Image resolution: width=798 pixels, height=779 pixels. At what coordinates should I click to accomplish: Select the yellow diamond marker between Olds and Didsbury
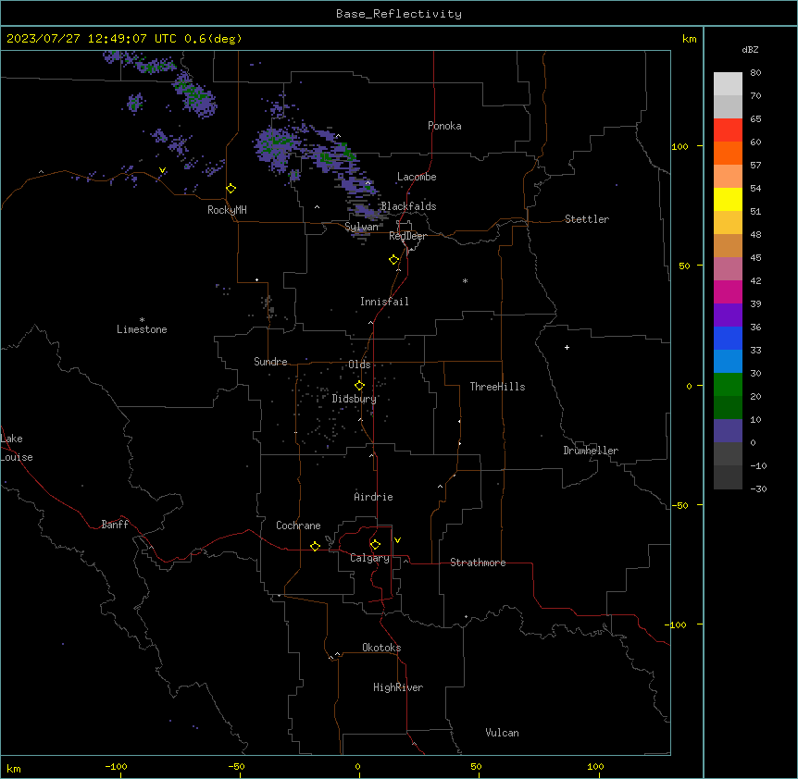coord(359,386)
